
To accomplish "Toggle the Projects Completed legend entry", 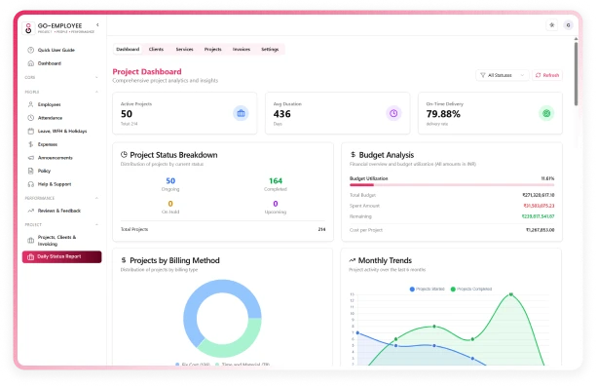I will (471, 289).
